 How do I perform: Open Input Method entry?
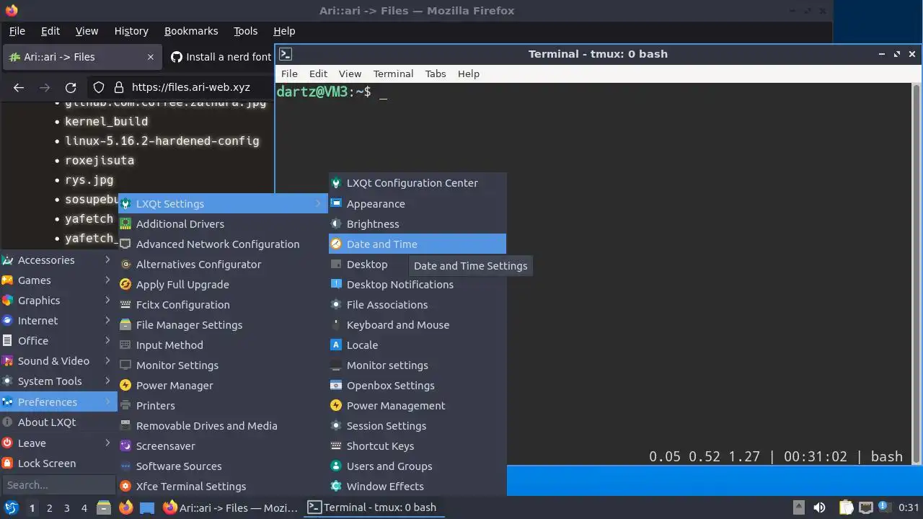[223, 345]
